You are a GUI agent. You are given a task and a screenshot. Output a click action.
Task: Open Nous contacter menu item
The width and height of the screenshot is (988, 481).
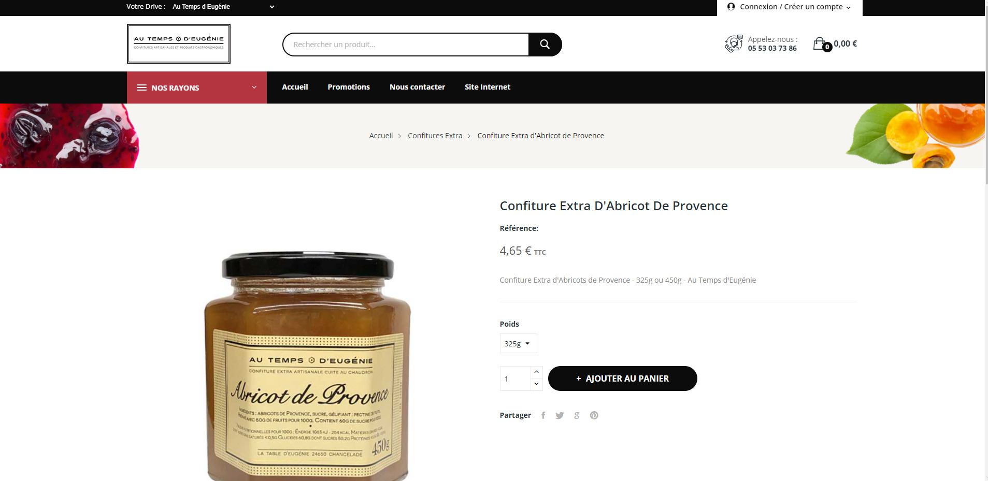(417, 87)
